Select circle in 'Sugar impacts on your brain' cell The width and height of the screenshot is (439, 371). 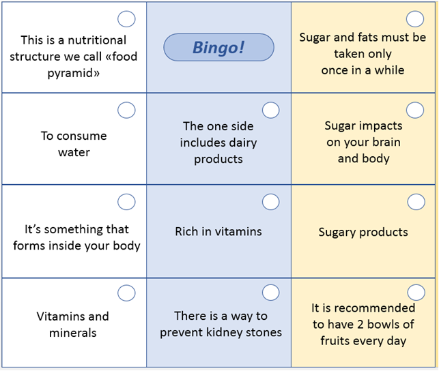pos(415,110)
